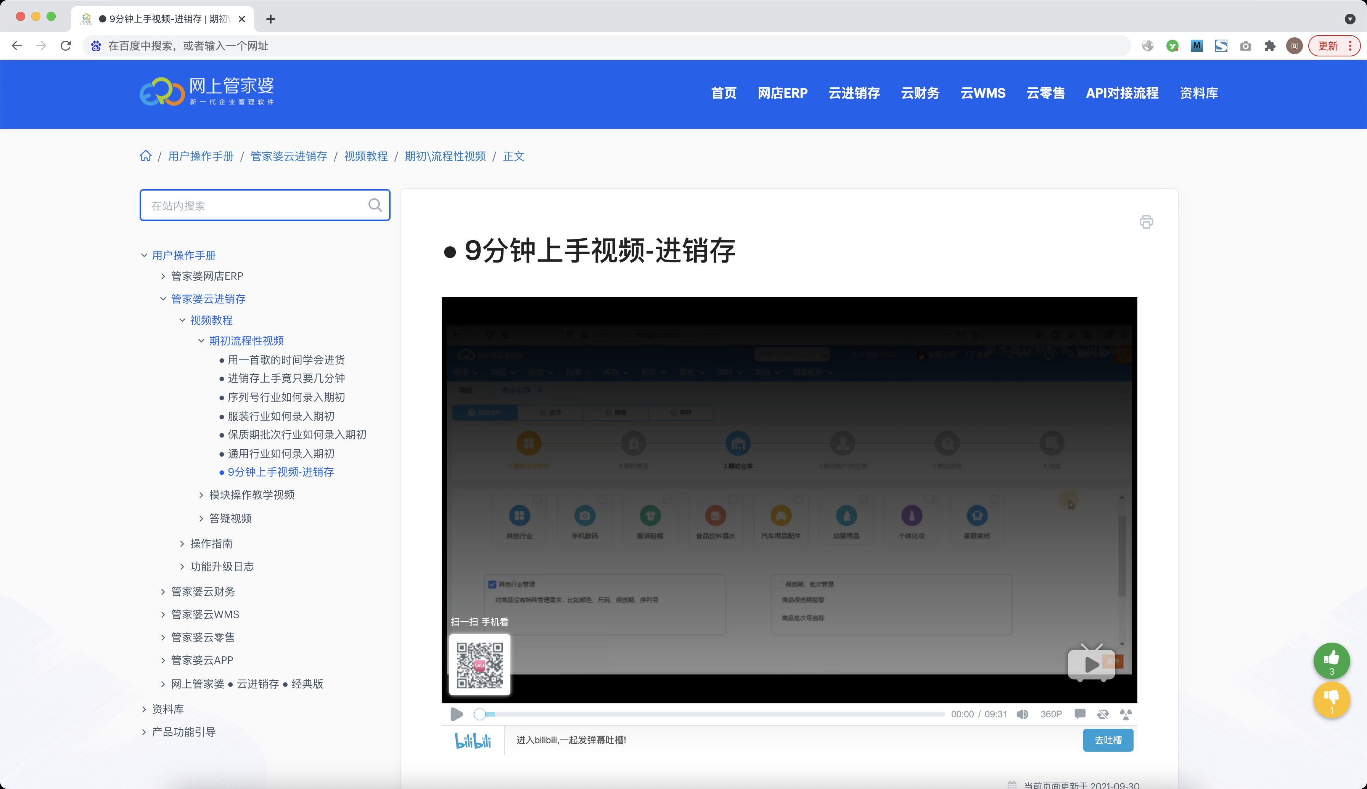Open 用一首歌的时间学会进货 article
The image size is (1367, 789).
[x=286, y=360]
